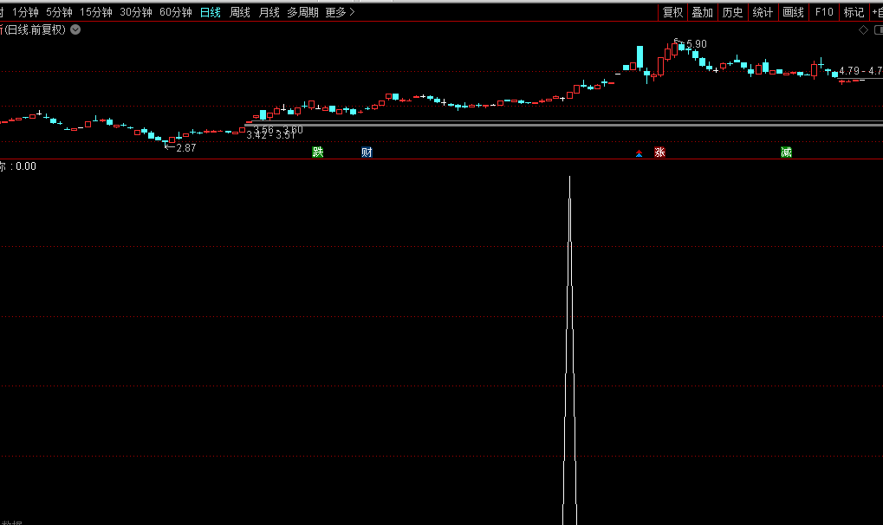Switch to the 周线 weekly chart

click(x=240, y=12)
